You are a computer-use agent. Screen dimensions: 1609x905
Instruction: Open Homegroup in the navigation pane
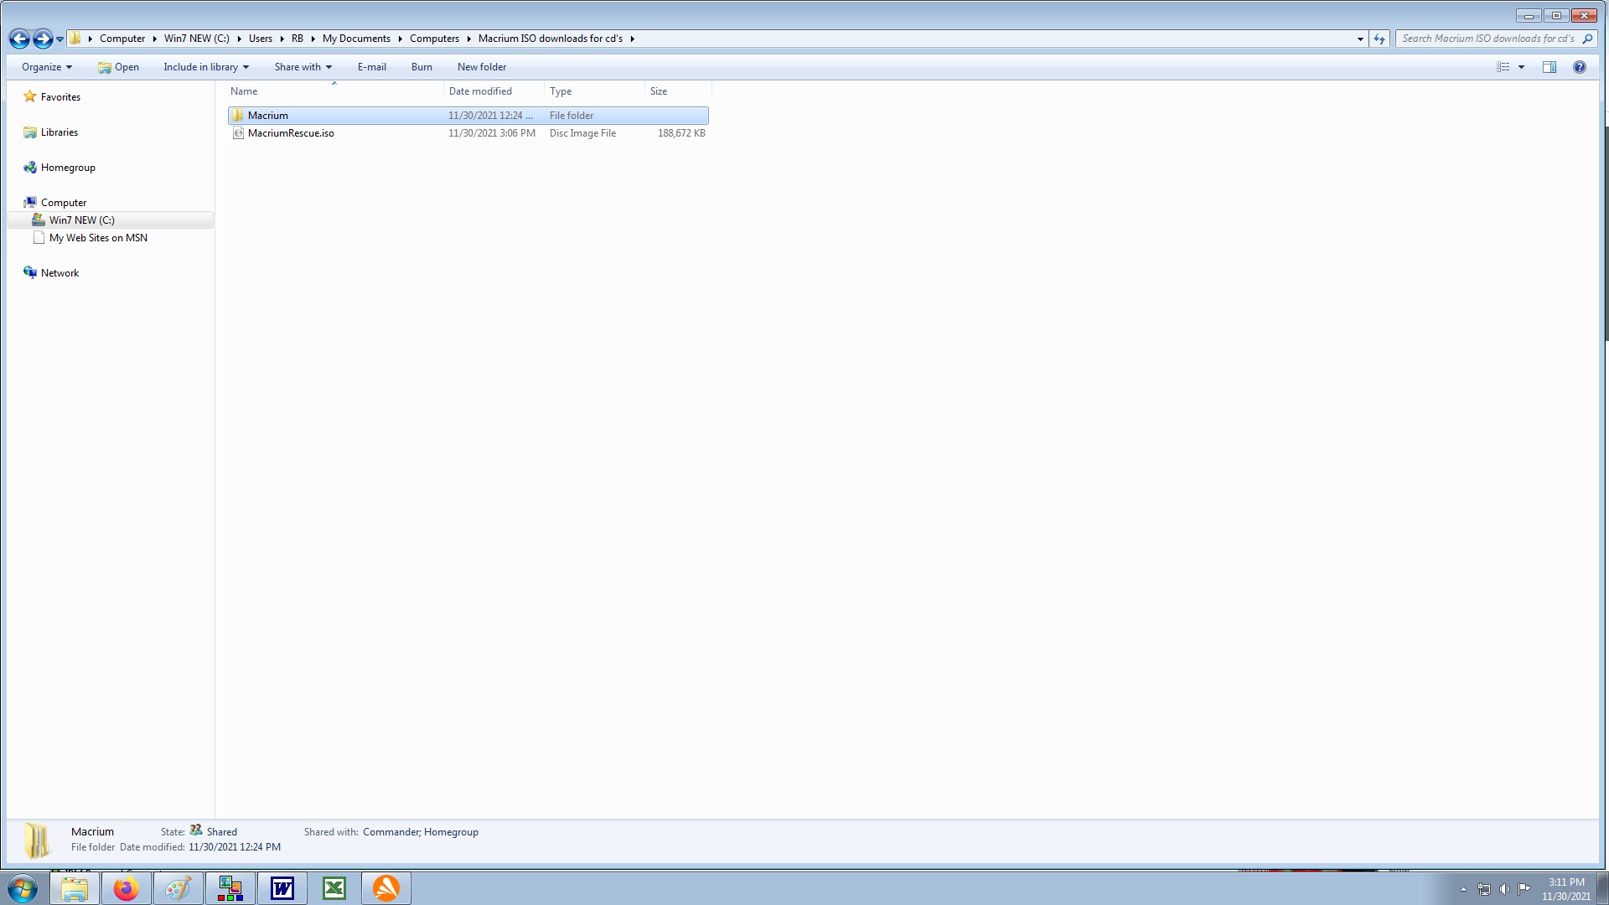[68, 168]
